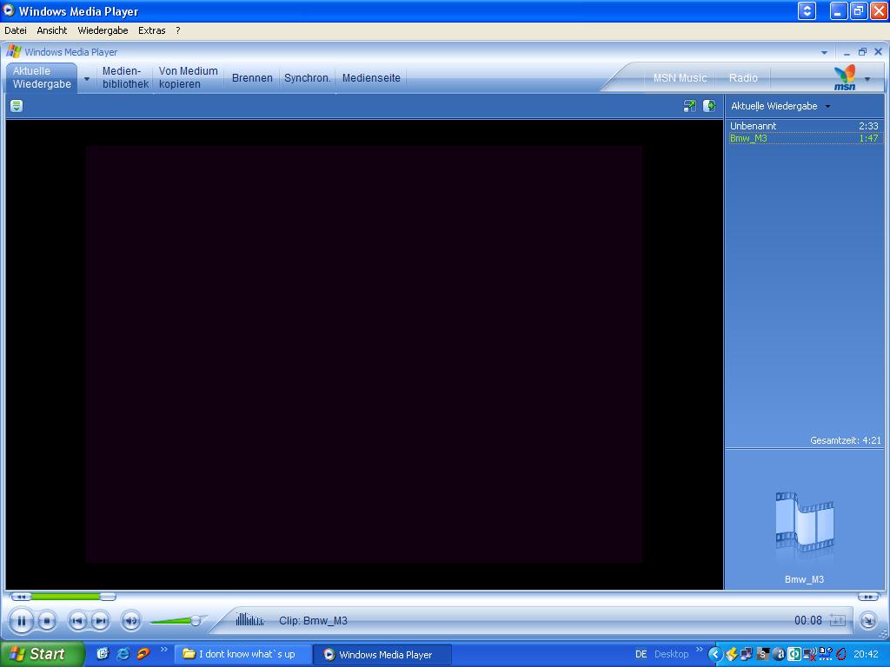Viewport: 890px width, 667px height.
Task: Expand the Desktop toolbar chevron
Action: point(700,650)
